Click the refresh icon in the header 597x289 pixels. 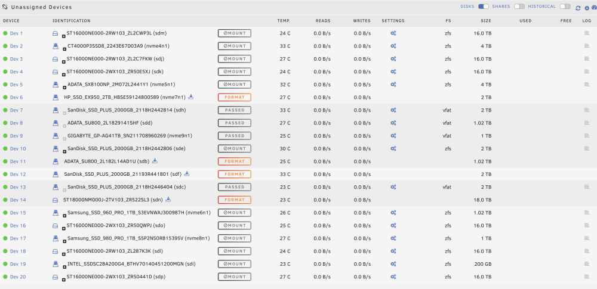pyautogui.click(x=578, y=8)
